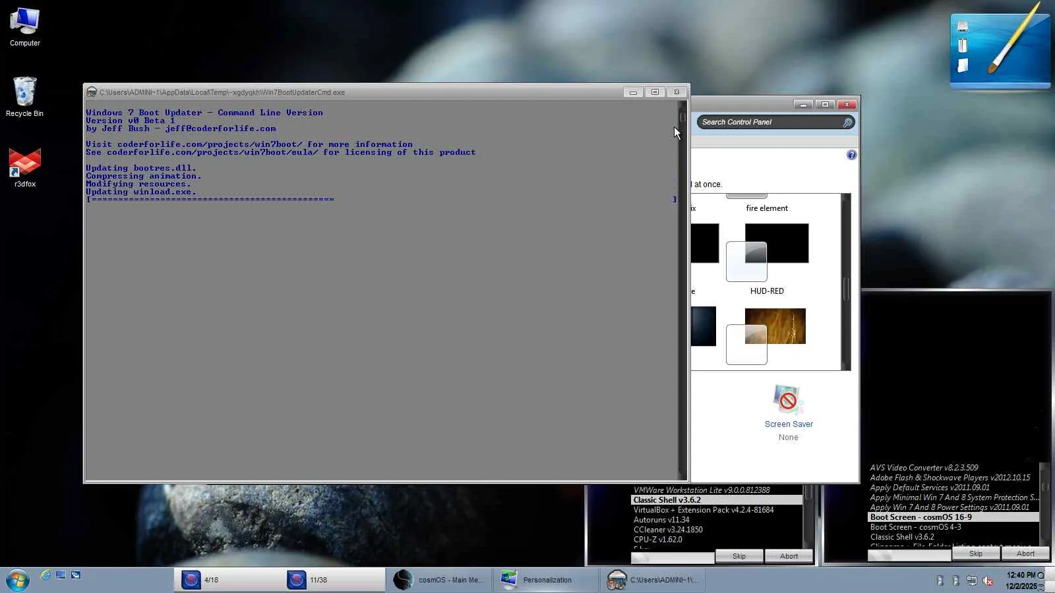This screenshot has height=593, width=1055.
Task: Click Abort in the right installer window
Action: point(1025,554)
